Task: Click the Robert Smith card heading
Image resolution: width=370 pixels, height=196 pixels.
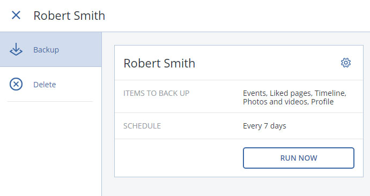Action: click(x=159, y=63)
